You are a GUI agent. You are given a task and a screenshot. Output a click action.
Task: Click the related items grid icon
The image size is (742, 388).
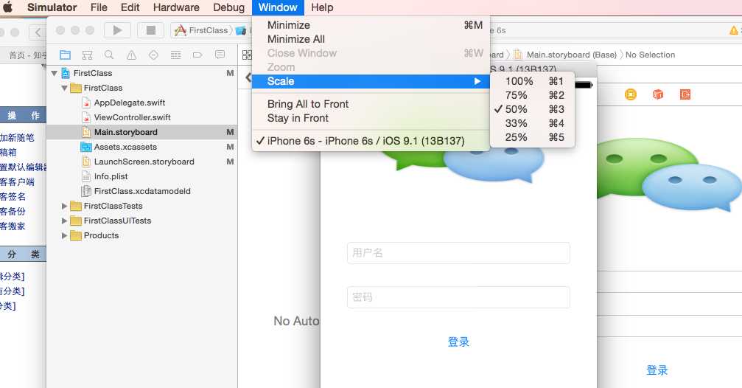(x=247, y=55)
